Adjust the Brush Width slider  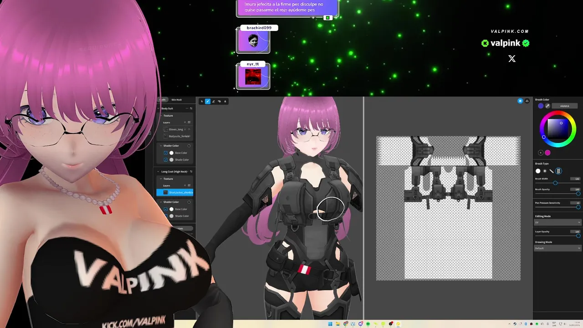click(x=558, y=183)
